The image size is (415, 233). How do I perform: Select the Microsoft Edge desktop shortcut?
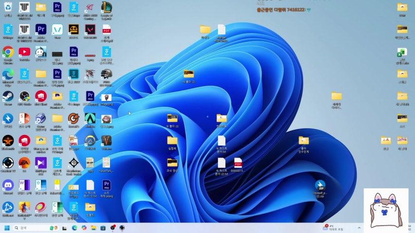(8, 74)
